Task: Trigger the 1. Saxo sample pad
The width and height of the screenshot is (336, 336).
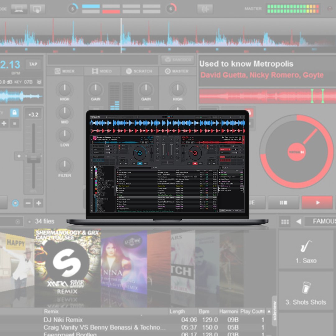Action: pyautogui.click(x=306, y=250)
